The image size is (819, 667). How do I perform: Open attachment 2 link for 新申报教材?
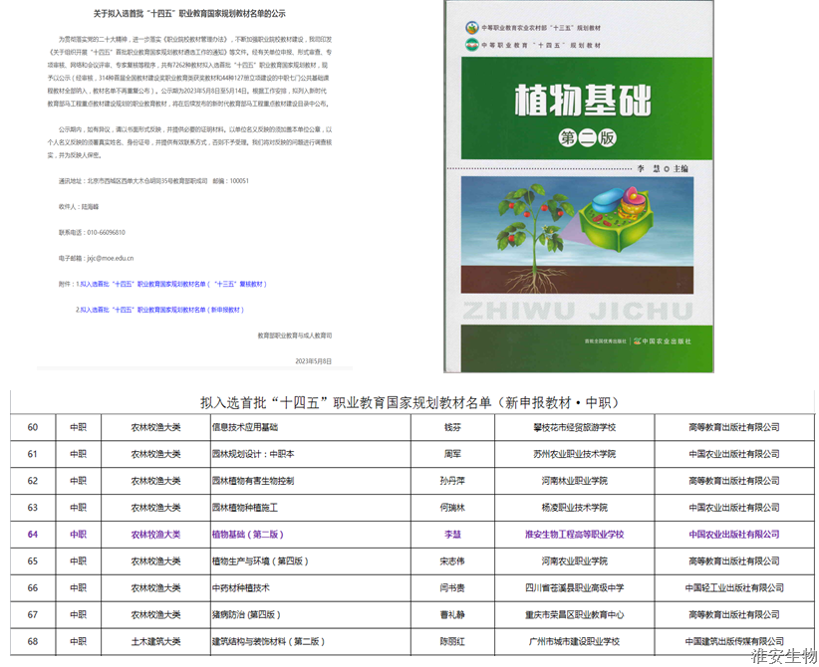coord(161,309)
